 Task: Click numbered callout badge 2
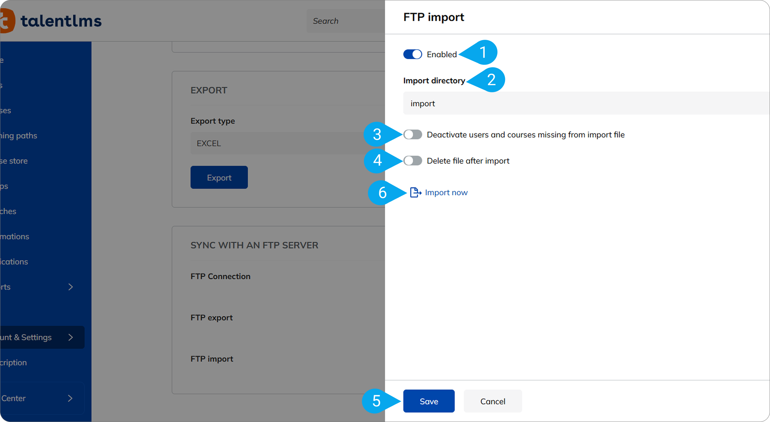click(x=491, y=80)
